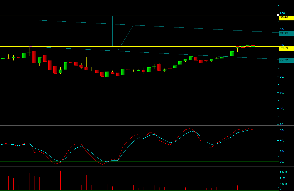Click the 1,5 M label on the volume axis

283,172
